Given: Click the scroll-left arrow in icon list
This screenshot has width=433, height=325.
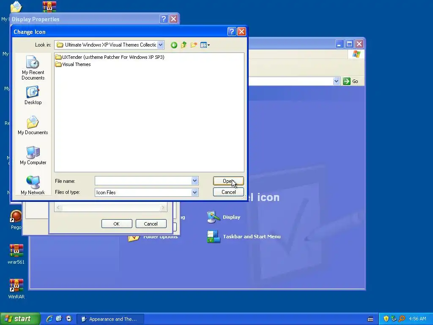Looking at the screenshot, I should tap(58, 207).
